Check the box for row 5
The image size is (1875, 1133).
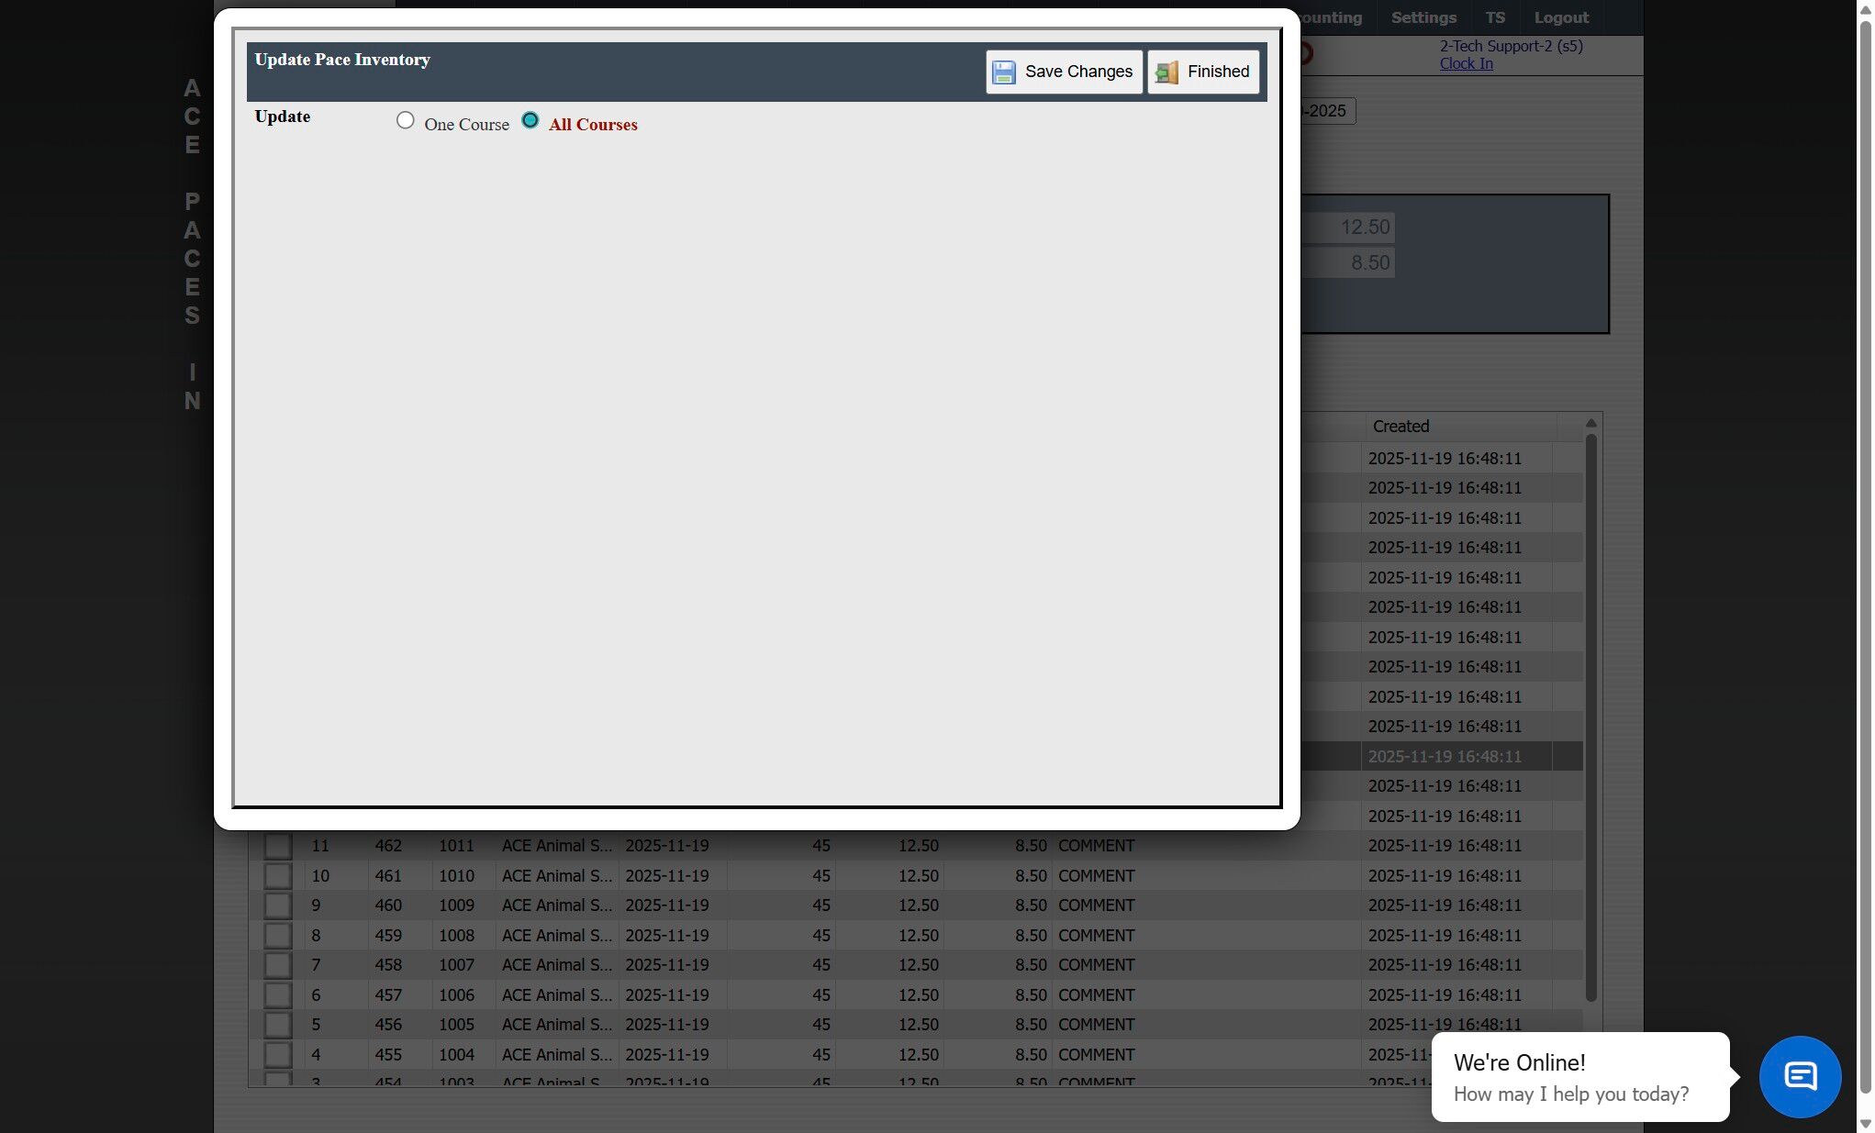(x=277, y=1025)
